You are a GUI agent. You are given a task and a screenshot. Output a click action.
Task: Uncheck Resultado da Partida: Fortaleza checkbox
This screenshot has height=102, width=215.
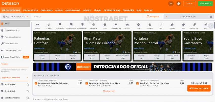pyautogui.click(x=137, y=83)
